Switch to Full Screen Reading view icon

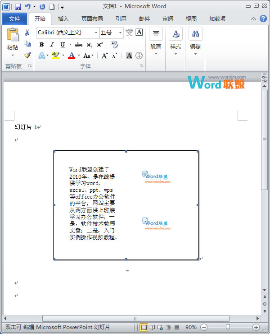point(152,327)
